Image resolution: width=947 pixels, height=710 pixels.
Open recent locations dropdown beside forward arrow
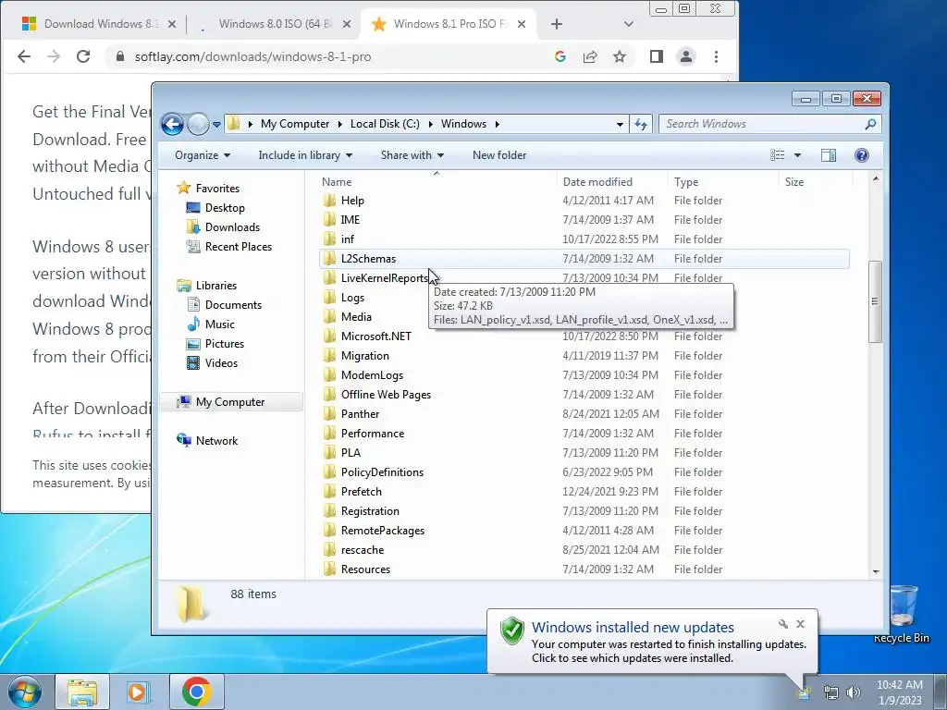tap(216, 125)
